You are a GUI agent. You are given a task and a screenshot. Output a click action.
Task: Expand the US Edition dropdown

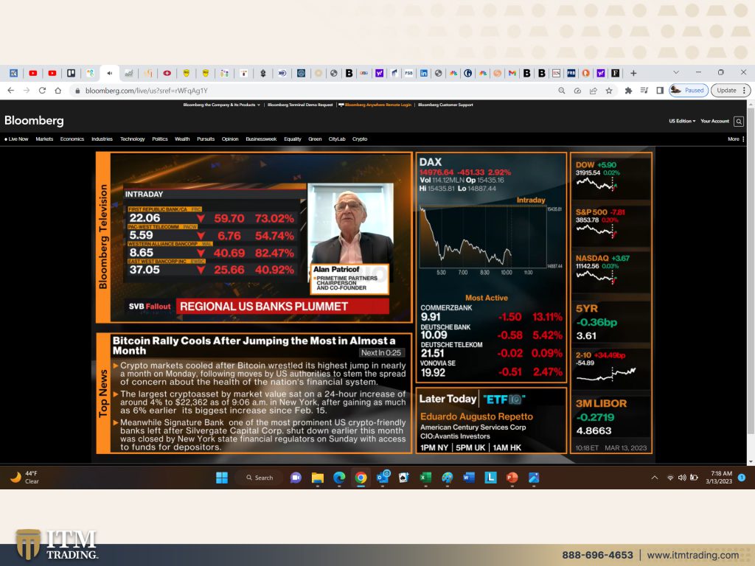point(682,121)
